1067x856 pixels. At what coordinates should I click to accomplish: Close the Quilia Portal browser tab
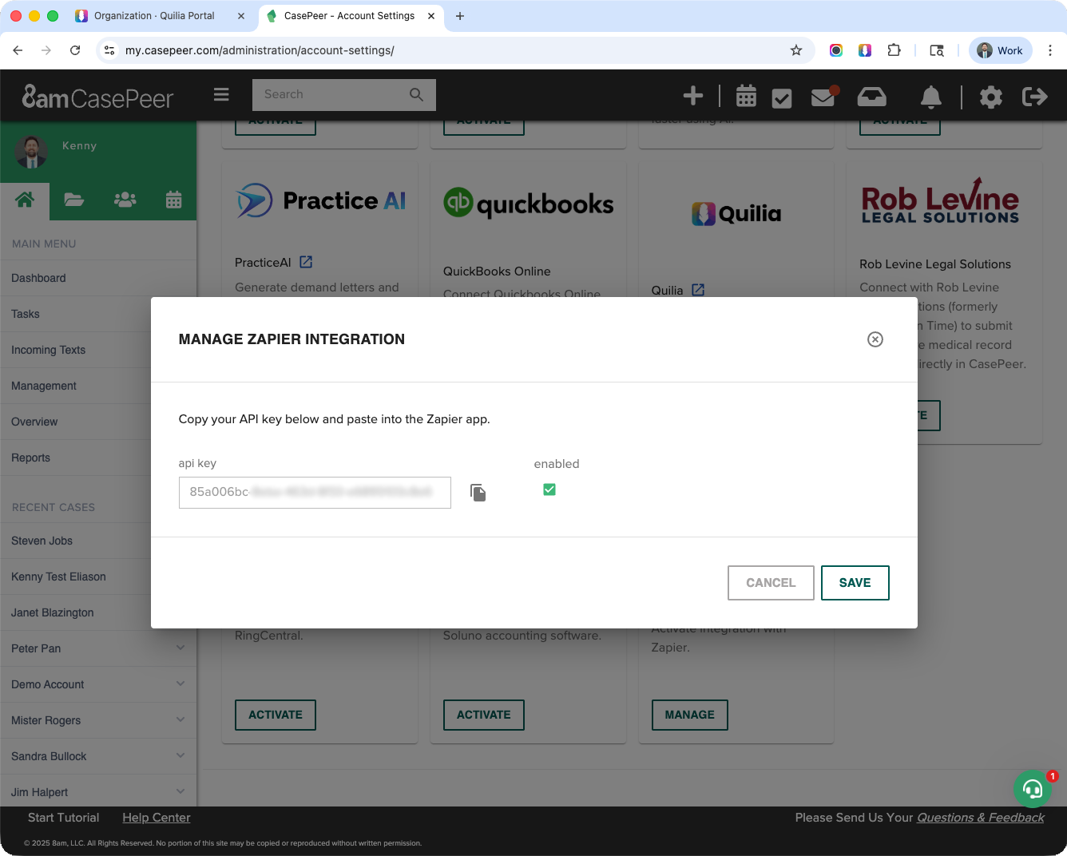pos(241,16)
